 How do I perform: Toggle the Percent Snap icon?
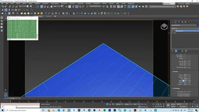[80, 7]
